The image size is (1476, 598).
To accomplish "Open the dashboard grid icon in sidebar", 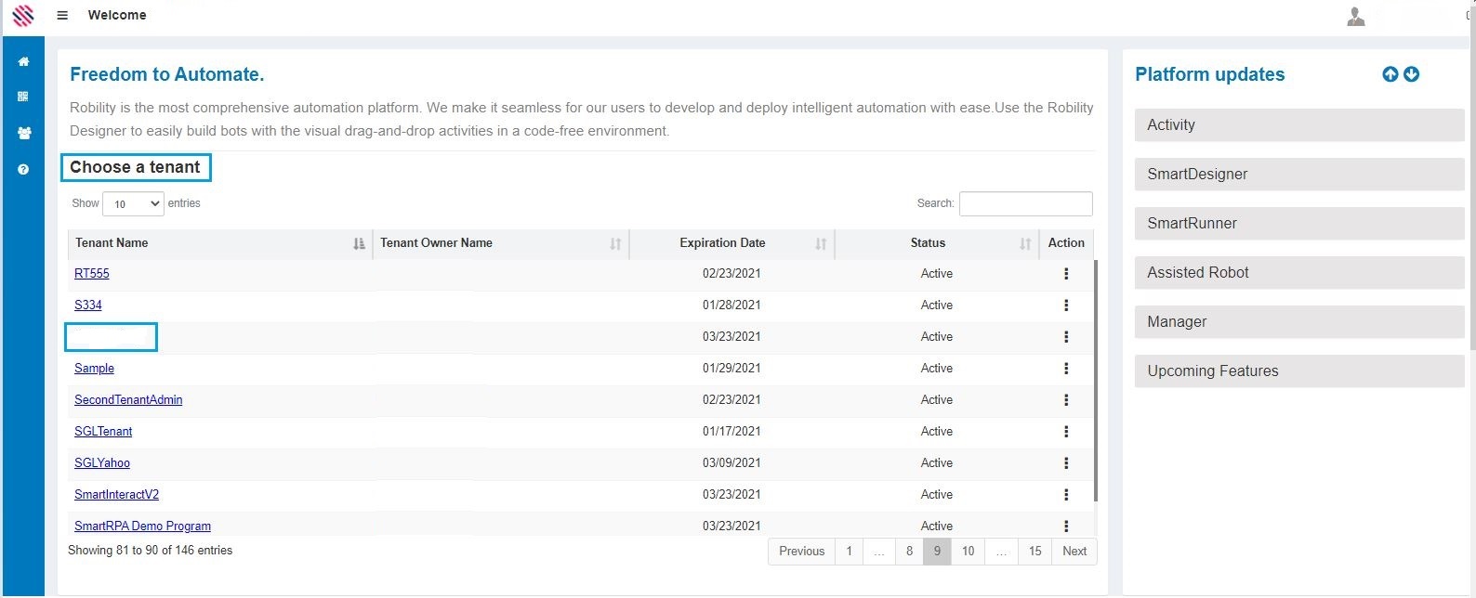I will point(23,97).
